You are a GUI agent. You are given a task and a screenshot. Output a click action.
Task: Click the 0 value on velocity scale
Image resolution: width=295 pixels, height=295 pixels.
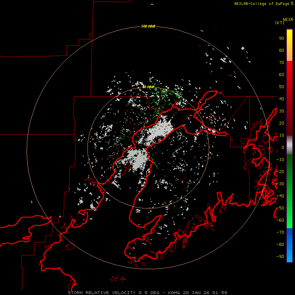pyautogui.click(x=283, y=147)
